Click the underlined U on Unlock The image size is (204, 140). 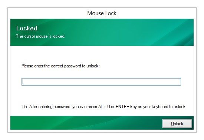[172, 124]
